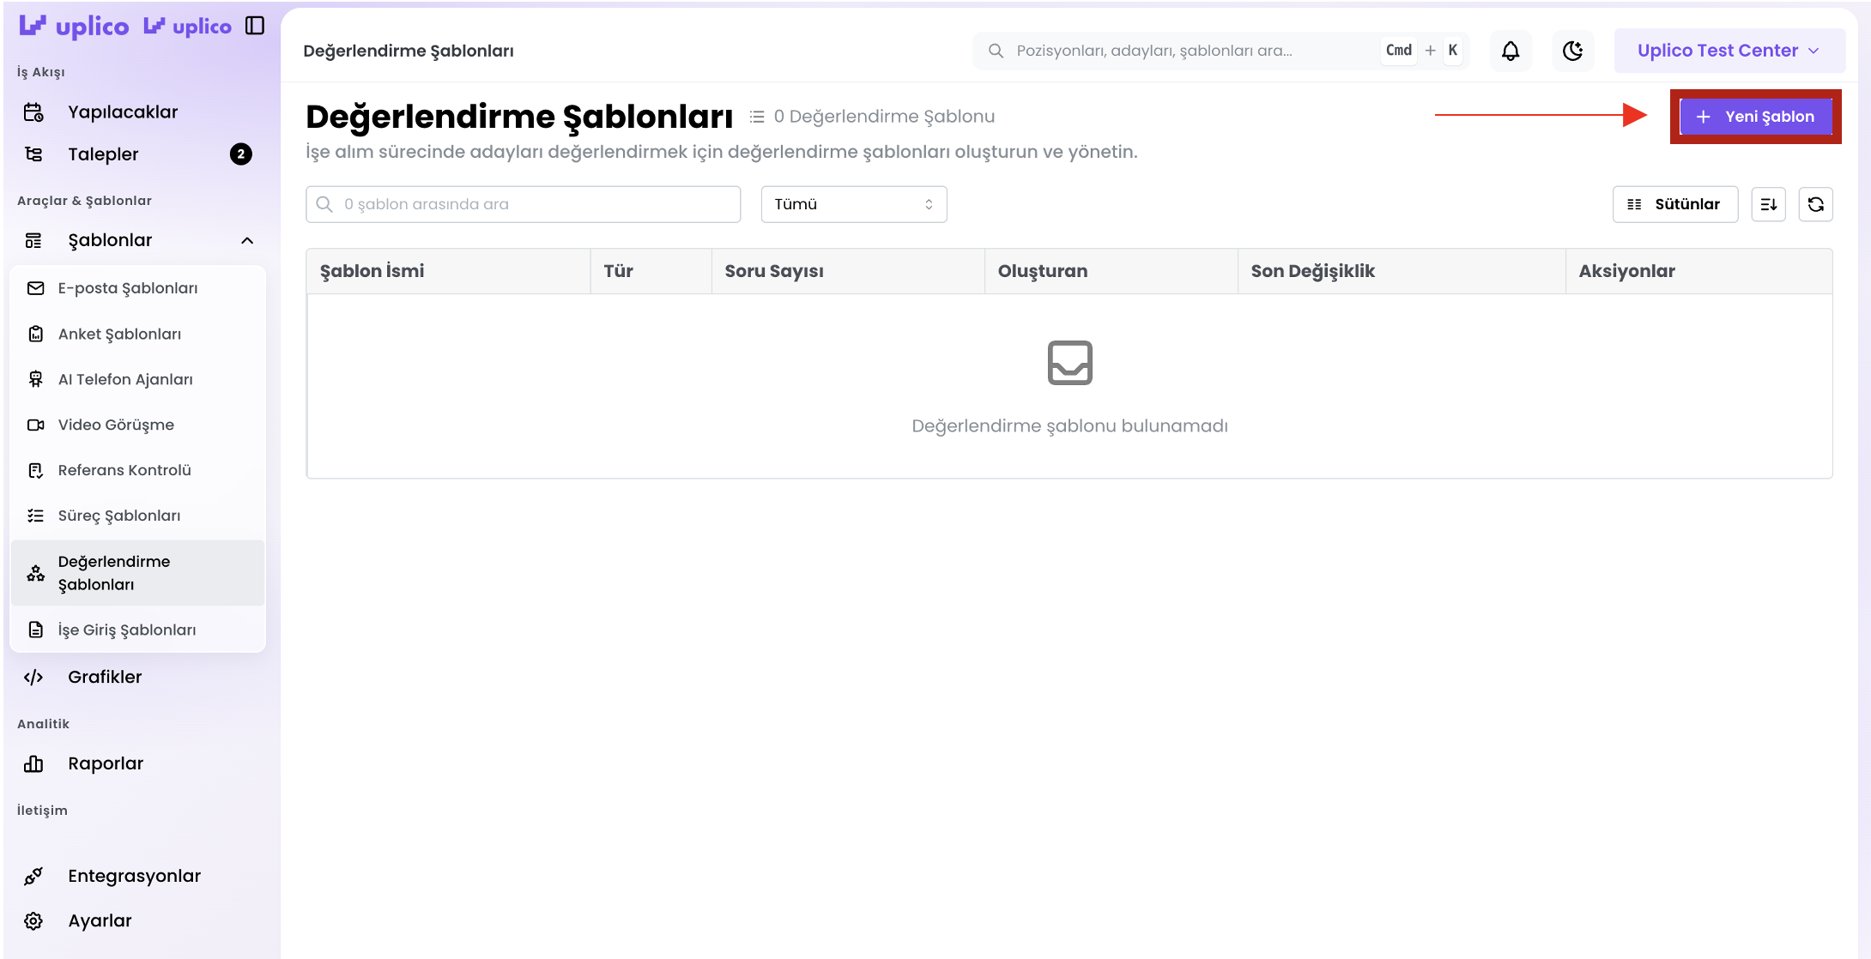Toggle dark mode moon icon
The width and height of the screenshot is (1871, 959).
point(1572,51)
